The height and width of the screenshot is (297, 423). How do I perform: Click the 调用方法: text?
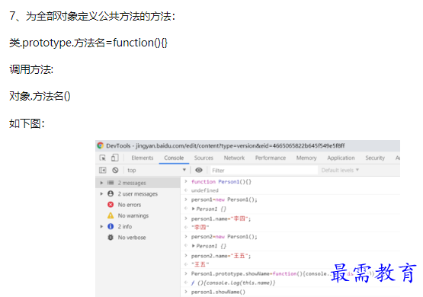point(31,69)
